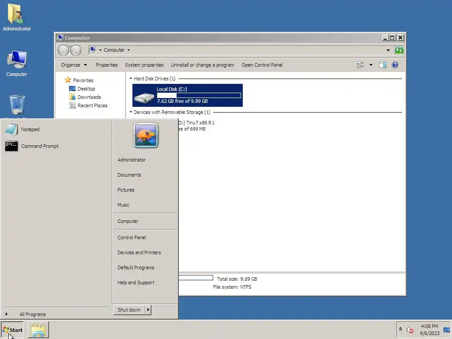Click the 'File system: NTFS' detail text
The height and width of the screenshot is (339, 452).
pos(232,287)
